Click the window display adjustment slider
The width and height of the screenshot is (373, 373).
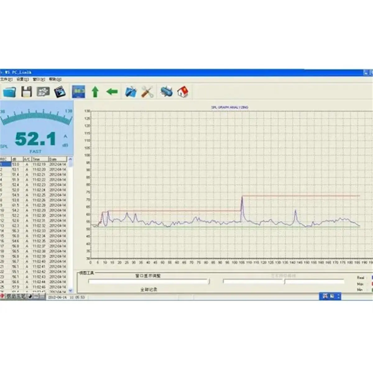148,281
